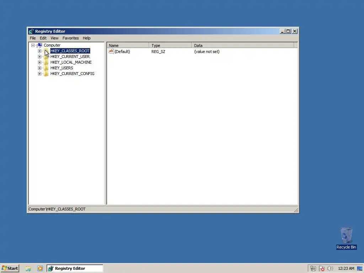Click the REG_SZ type cell
Viewport: 364px width, 273px height.
pyautogui.click(x=158, y=52)
